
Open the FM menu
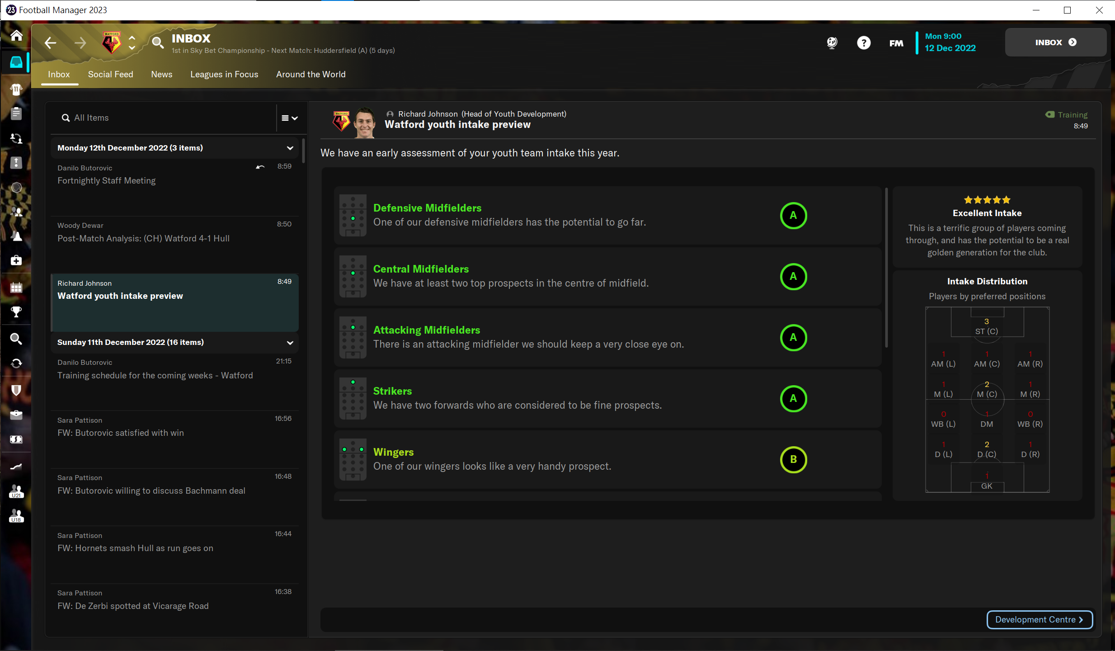(x=896, y=43)
